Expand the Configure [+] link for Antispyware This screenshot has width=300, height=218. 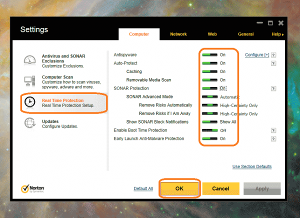point(257,55)
